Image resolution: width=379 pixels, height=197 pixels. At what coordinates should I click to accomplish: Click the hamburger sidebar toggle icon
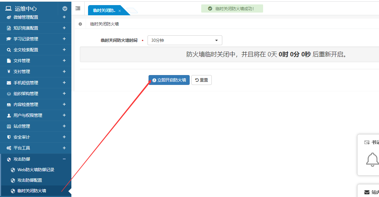78,8
